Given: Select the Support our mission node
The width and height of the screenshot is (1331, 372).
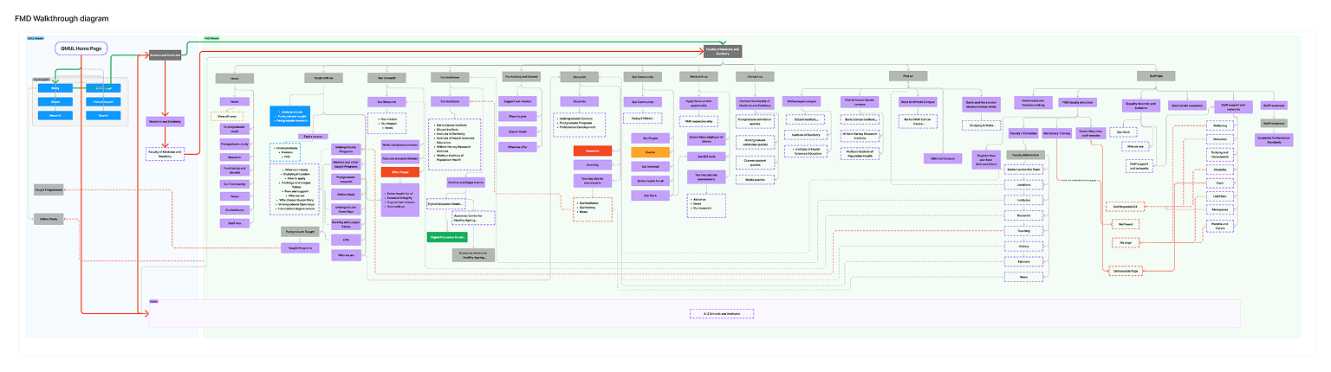Looking at the screenshot, I should pyautogui.click(x=519, y=101).
